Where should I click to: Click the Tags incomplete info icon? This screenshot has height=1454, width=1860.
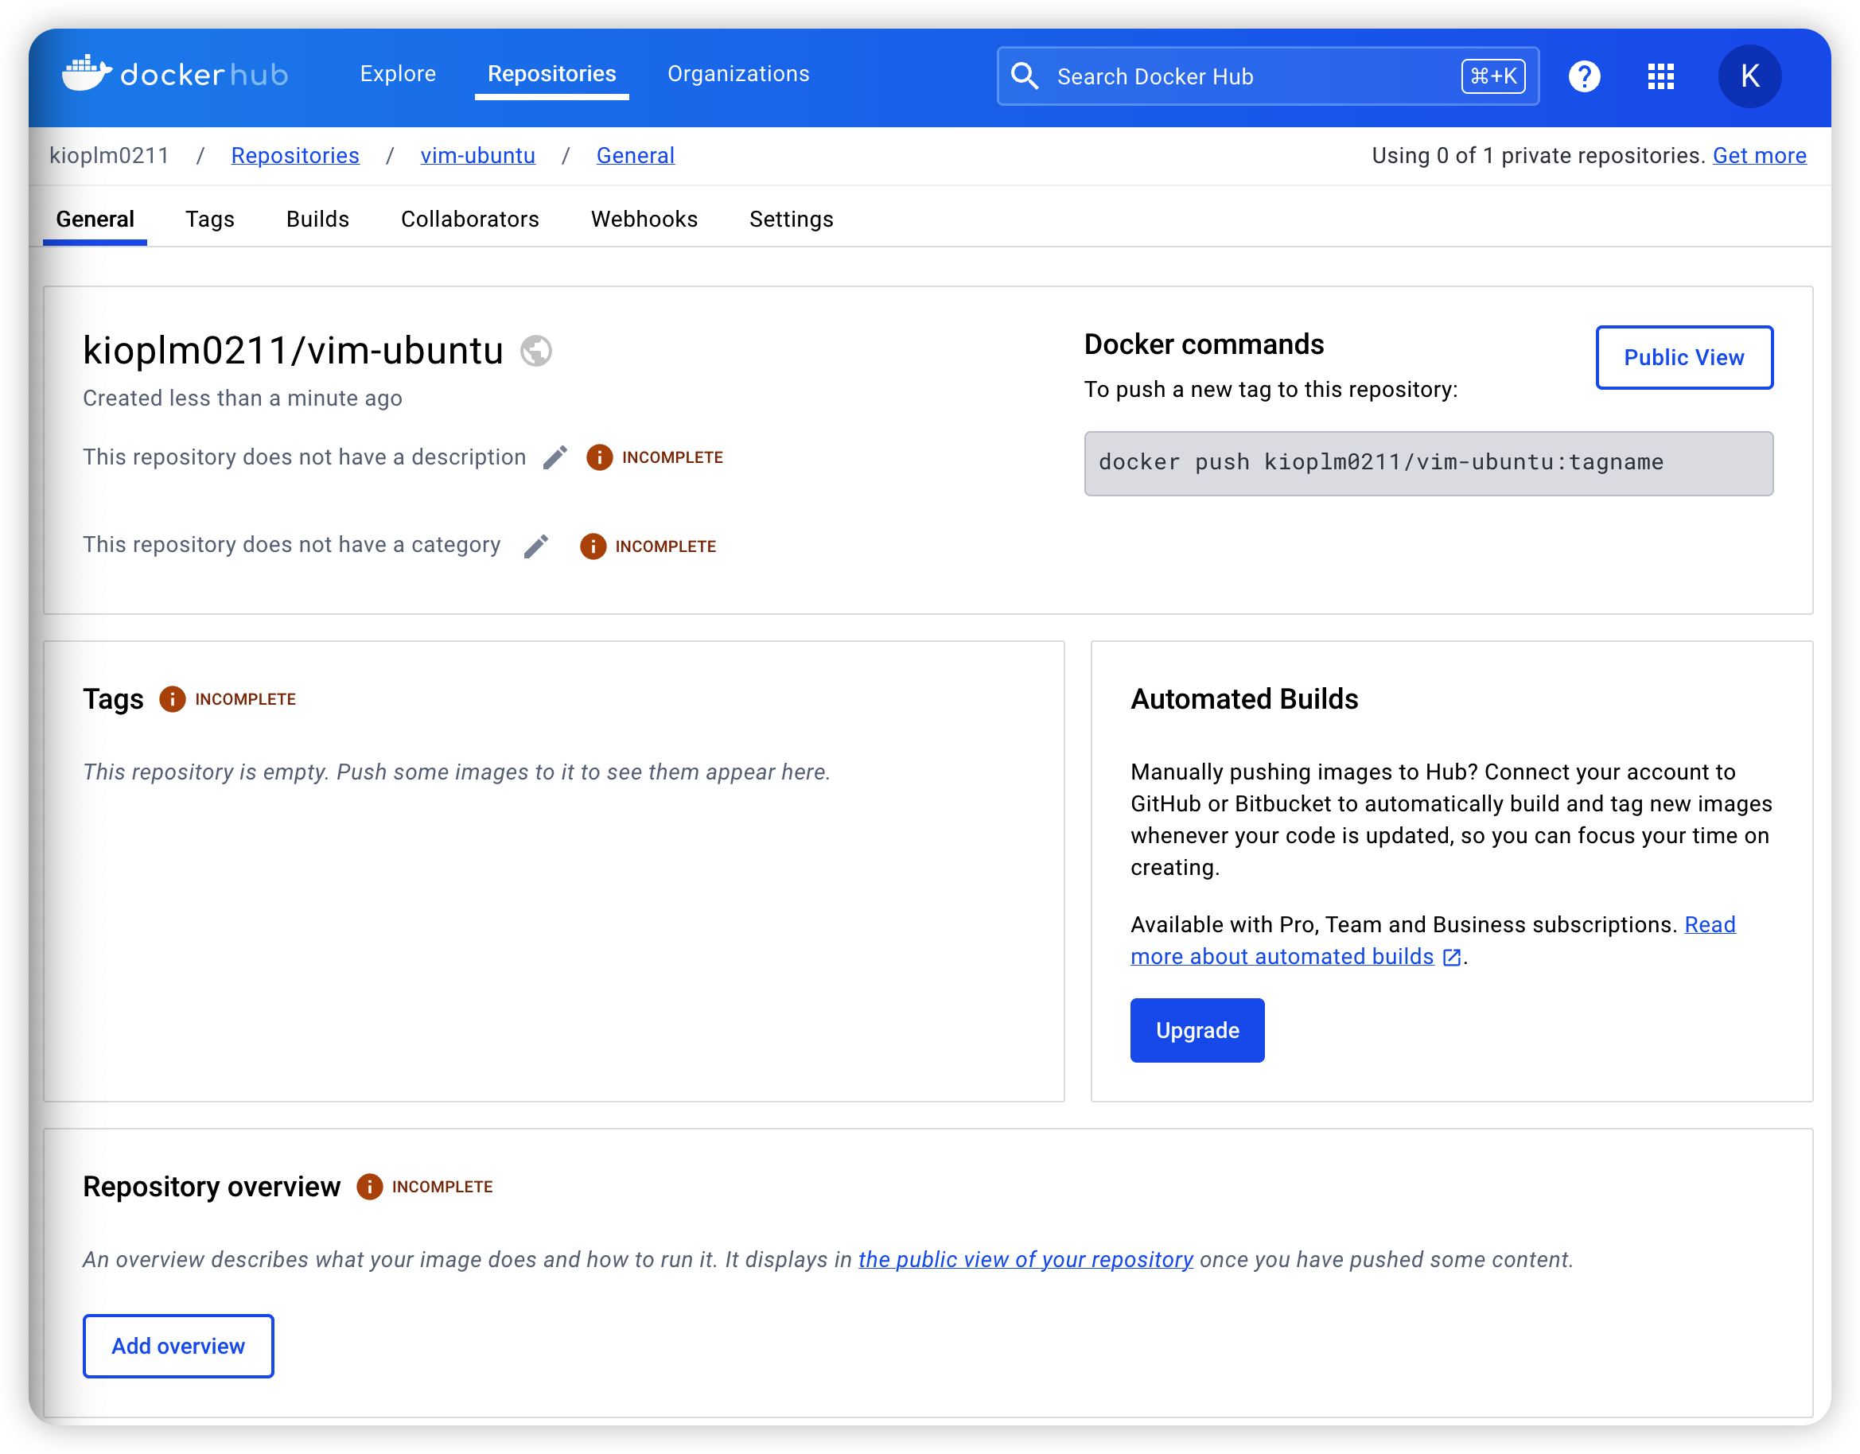click(172, 700)
